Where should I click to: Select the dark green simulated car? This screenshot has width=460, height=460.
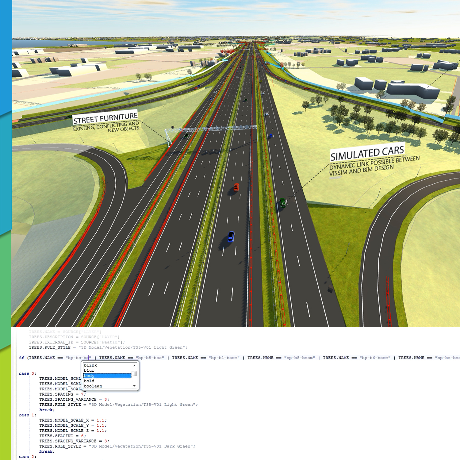tap(283, 203)
